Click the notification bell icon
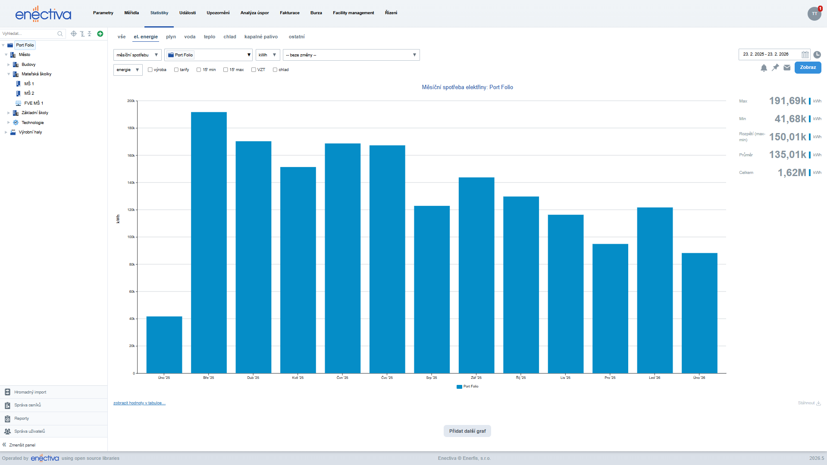This screenshot has width=827, height=465. pyautogui.click(x=764, y=68)
